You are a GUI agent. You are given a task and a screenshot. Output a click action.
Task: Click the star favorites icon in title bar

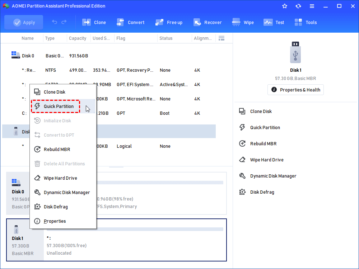pos(285,6)
